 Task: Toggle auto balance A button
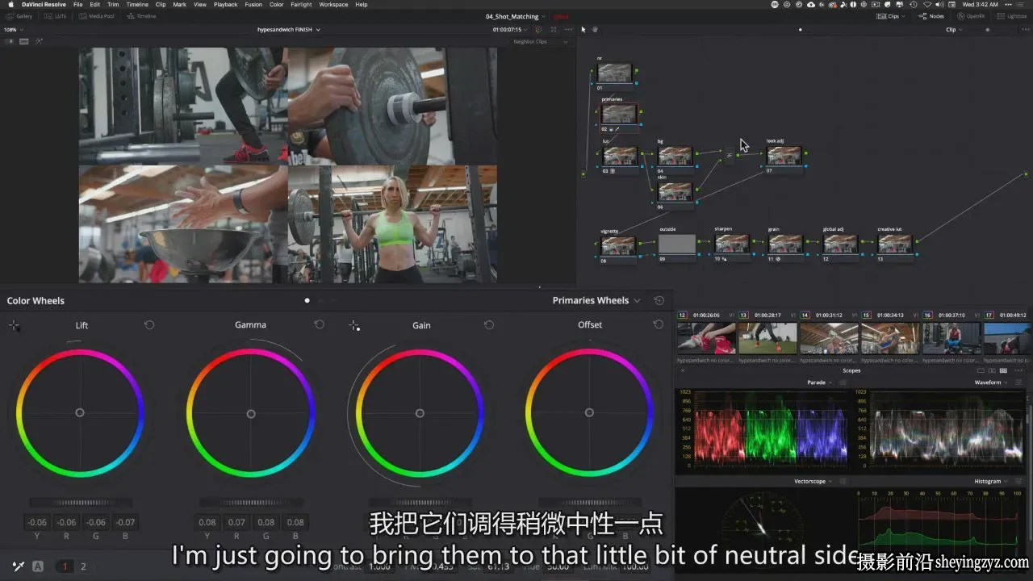[x=38, y=566]
